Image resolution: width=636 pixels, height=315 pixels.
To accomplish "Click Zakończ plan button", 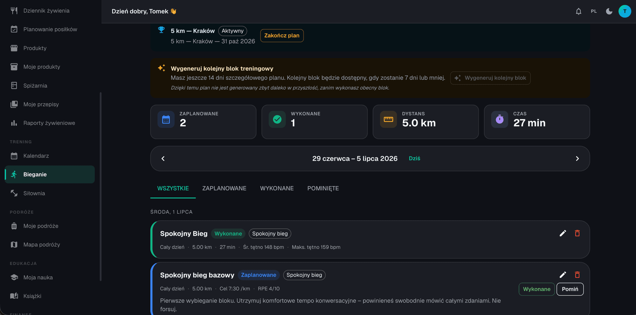I will click(x=282, y=36).
